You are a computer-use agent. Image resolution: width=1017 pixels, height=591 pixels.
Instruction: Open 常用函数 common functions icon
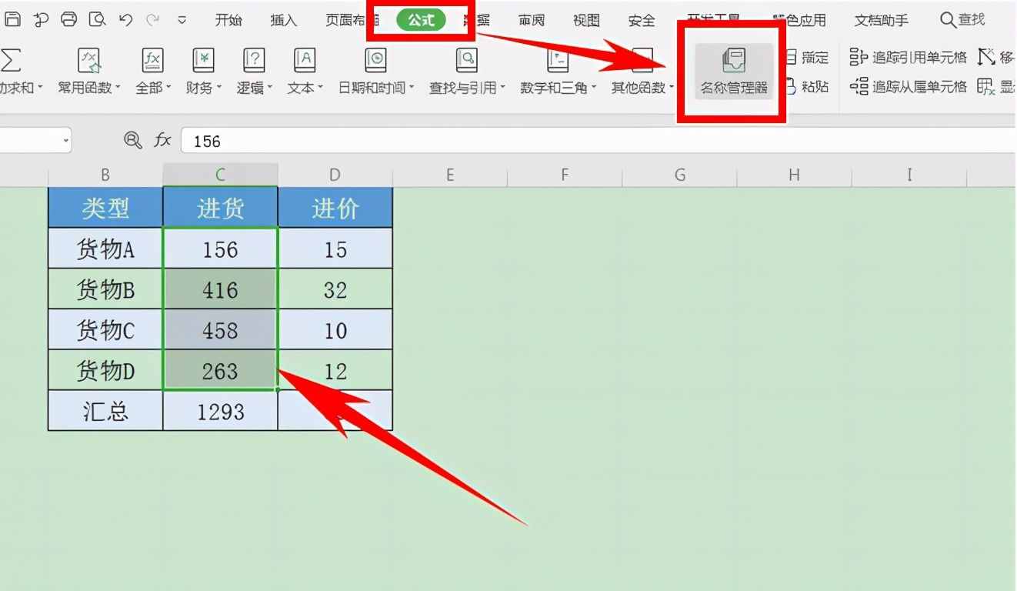pyautogui.click(x=90, y=59)
